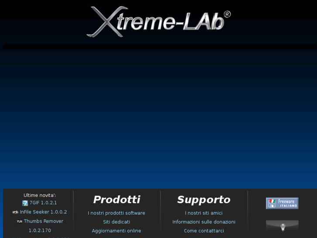This screenshot has width=317, height=238.
Task: Open the 7GIF 1.0.2.1 news link
Action: 43,203
